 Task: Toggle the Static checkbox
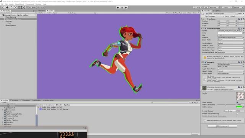(237, 14)
